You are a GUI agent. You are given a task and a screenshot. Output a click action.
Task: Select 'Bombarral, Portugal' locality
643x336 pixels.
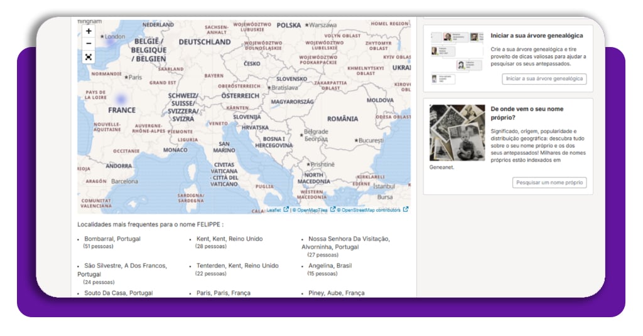click(112, 239)
